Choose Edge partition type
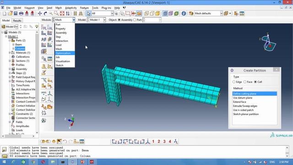This screenshot has height=165, width=293. point(234,82)
